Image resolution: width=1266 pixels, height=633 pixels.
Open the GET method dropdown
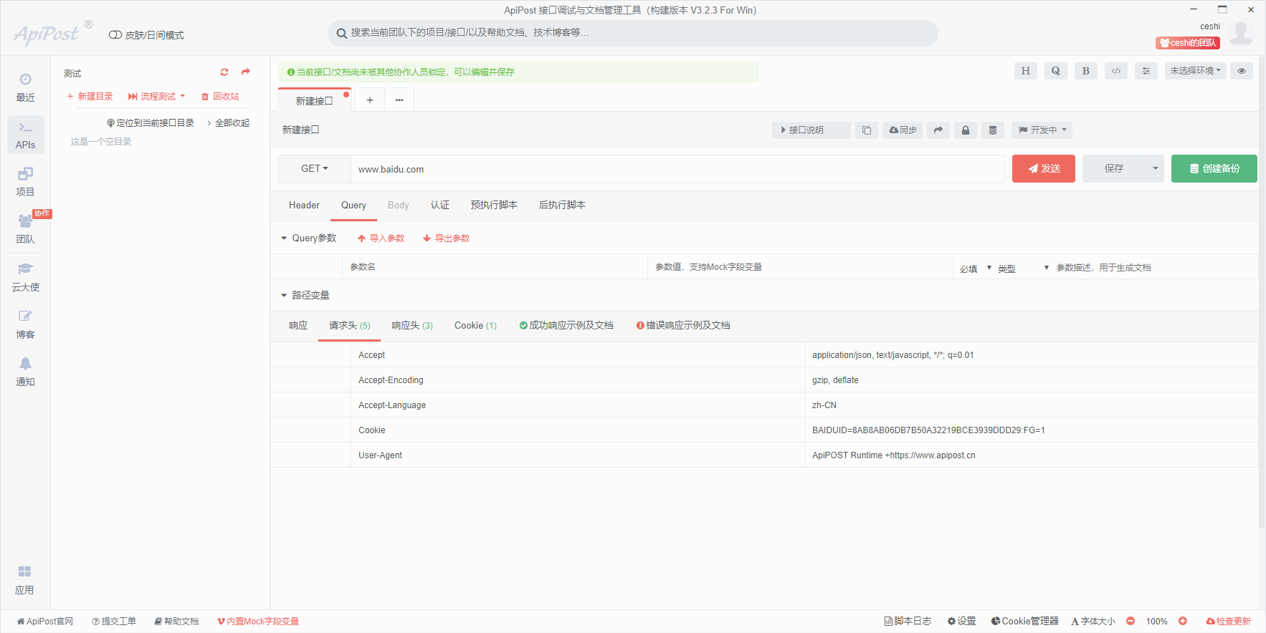315,169
